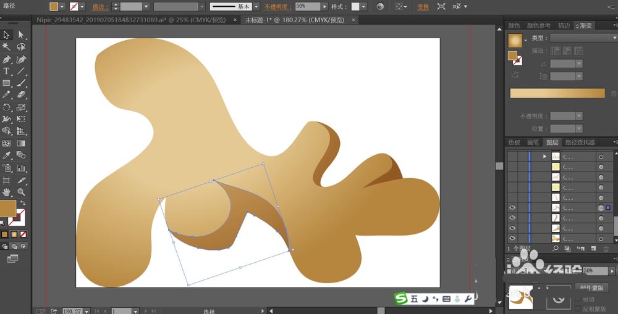Image resolution: width=618 pixels, height=314 pixels.
Task: Select the Scale tool
Action: coord(21,107)
